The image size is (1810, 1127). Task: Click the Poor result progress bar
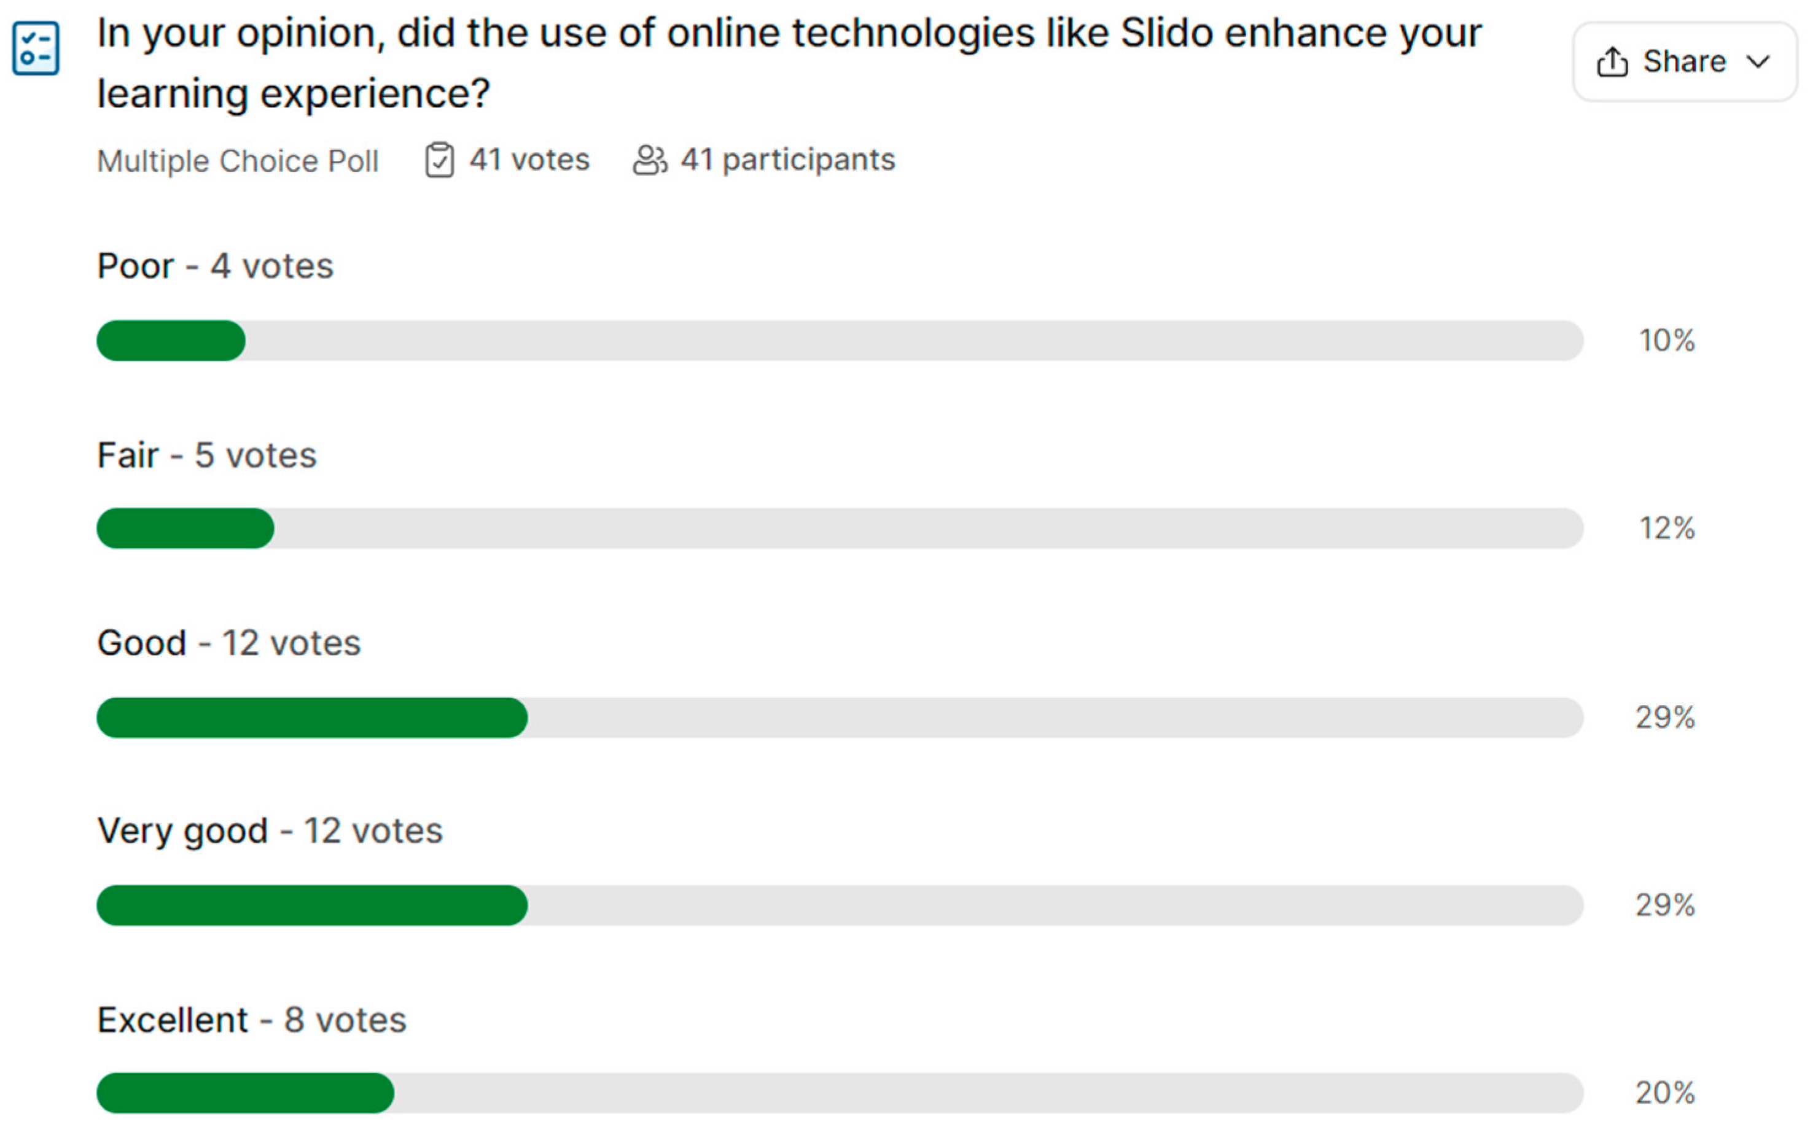[x=839, y=341]
